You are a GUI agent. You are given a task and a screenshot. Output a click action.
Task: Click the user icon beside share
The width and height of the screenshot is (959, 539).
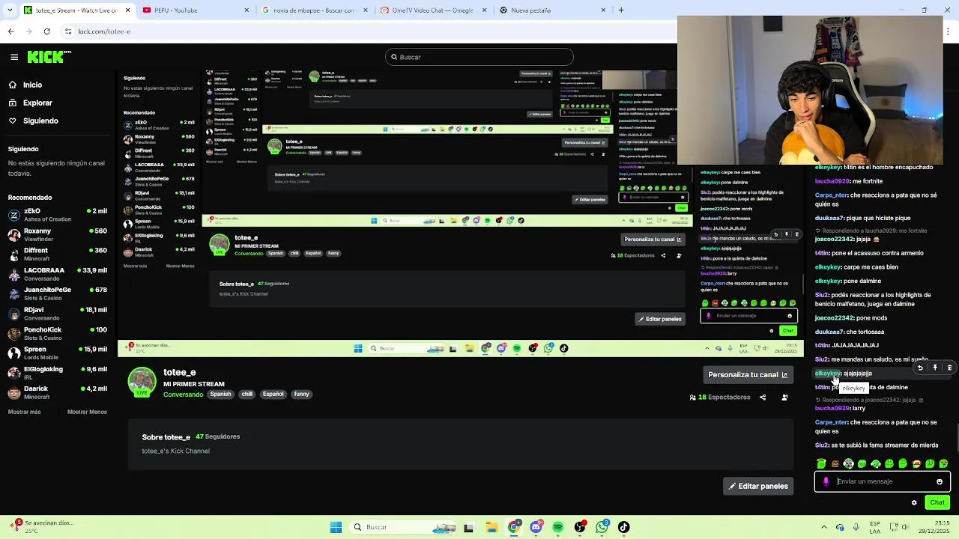click(x=784, y=398)
